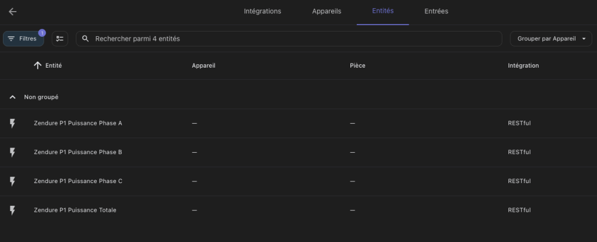Focus the entity search field

click(292, 38)
